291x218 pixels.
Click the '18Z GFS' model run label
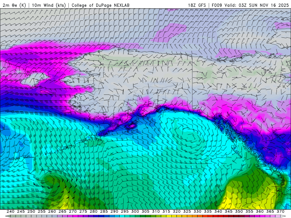[197, 5]
